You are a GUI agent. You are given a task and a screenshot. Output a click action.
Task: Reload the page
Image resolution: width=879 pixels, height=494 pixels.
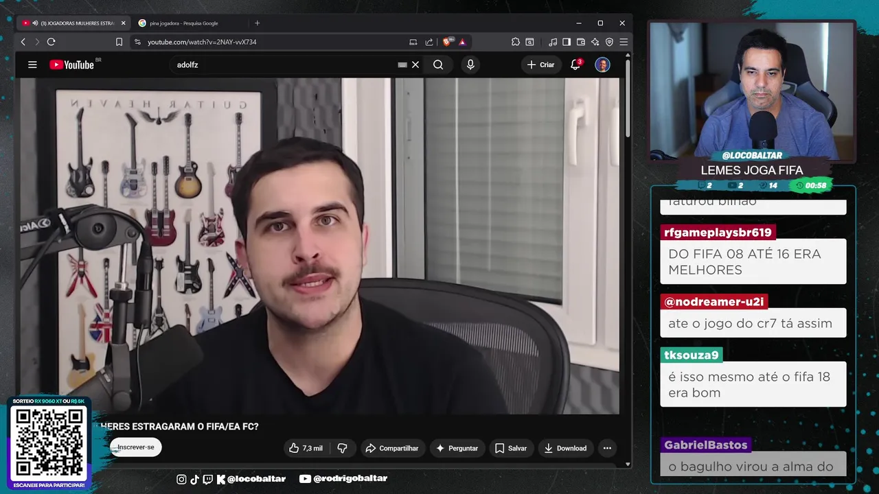click(x=51, y=42)
